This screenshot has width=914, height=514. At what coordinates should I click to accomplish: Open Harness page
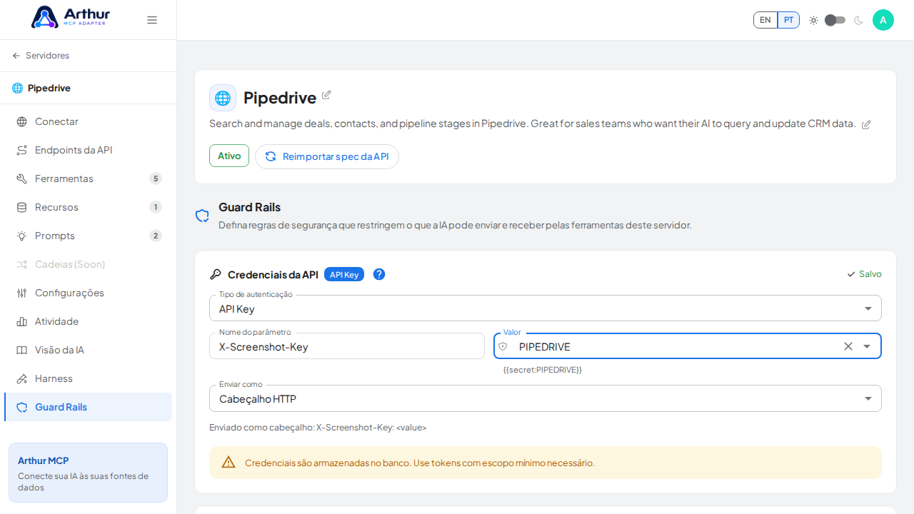coord(88,378)
